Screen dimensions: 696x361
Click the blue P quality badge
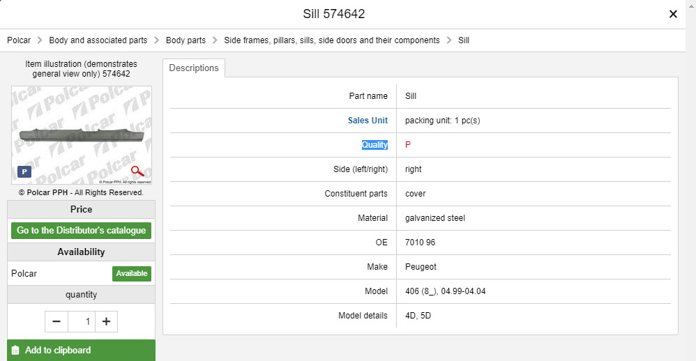coord(24,171)
